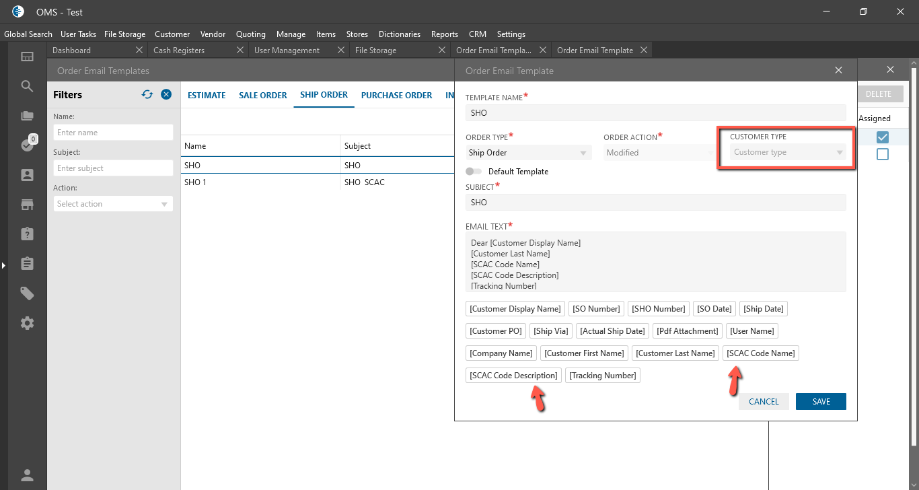
Task: Insert the [Tracking Number] placeholder tag
Action: click(602, 376)
